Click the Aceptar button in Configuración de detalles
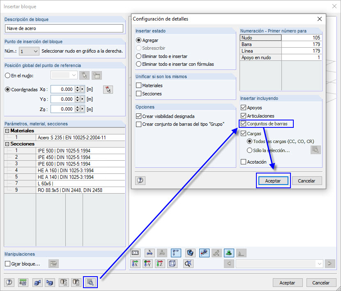Image resolution: width=341 pixels, height=291 pixels. pos(273,180)
